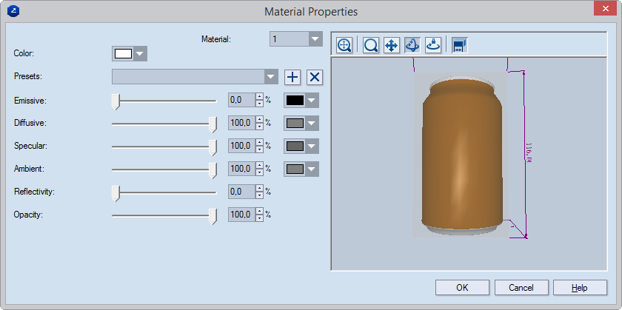Click the plus icon to add preset
Image resolution: width=622 pixels, height=310 pixels.
tap(292, 77)
